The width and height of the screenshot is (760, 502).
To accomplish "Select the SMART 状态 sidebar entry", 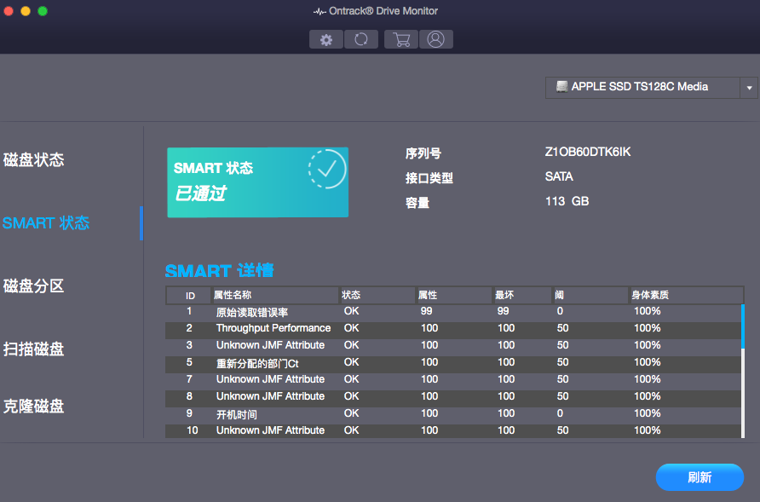I will tap(46, 222).
